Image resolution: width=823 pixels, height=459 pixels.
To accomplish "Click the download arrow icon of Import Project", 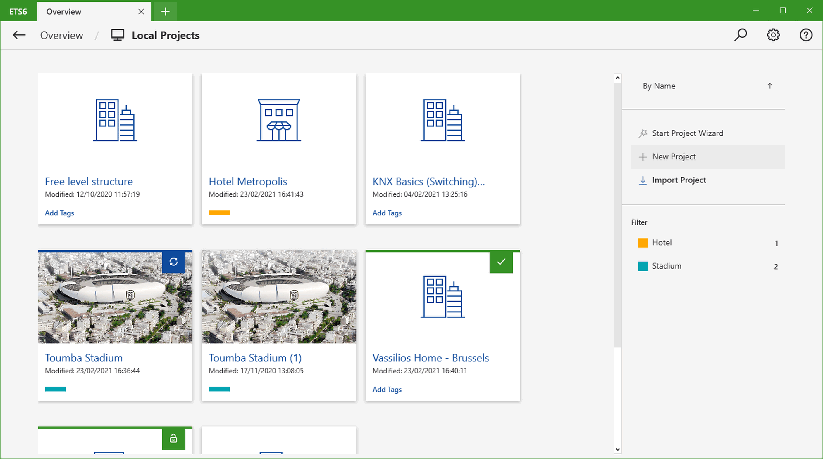I will 643,180.
